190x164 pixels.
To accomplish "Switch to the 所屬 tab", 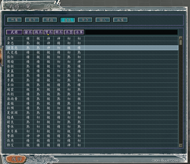I will coord(15,20).
